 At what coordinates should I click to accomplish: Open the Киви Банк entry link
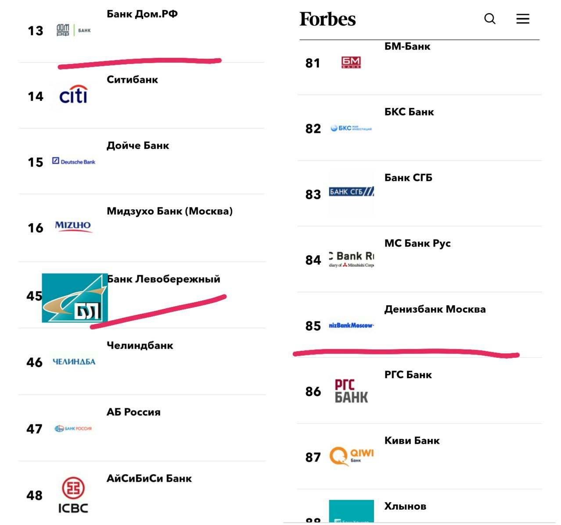(412, 440)
